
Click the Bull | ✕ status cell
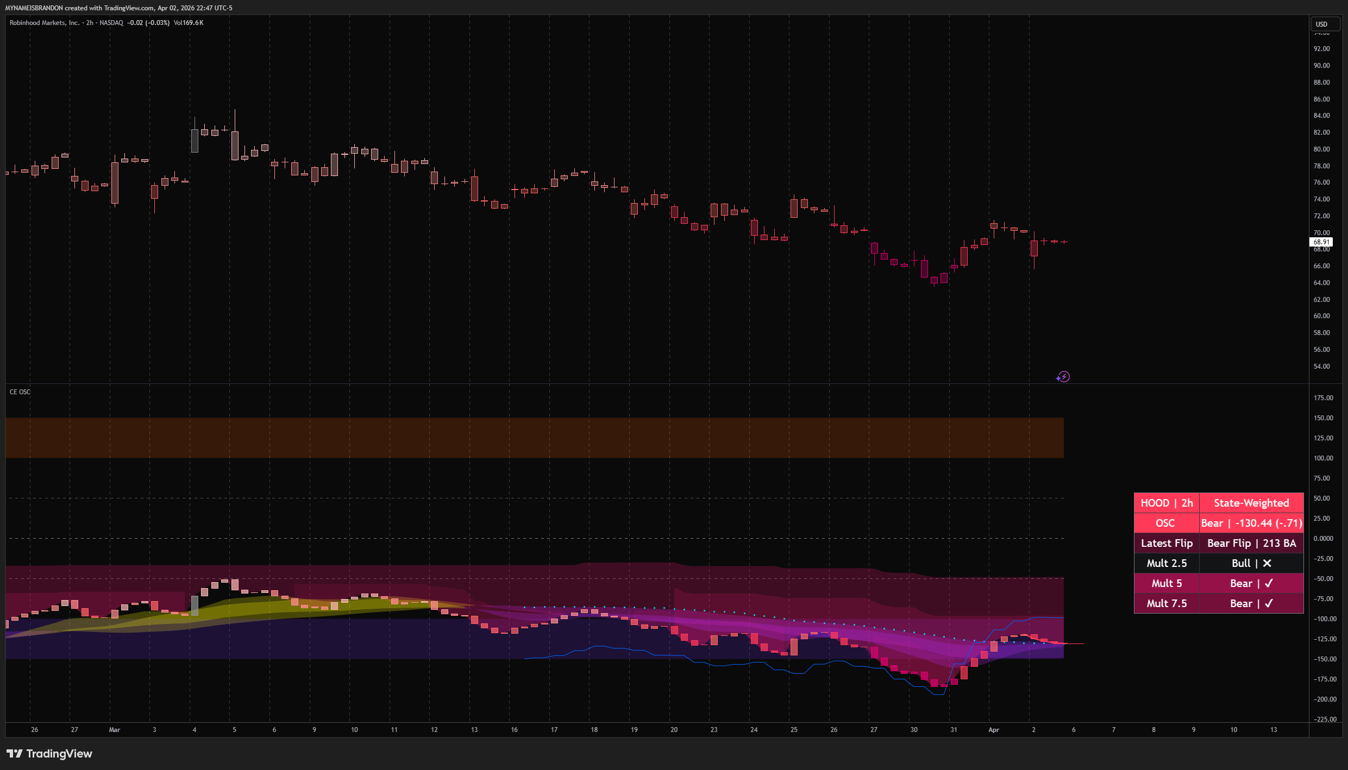(x=1251, y=563)
